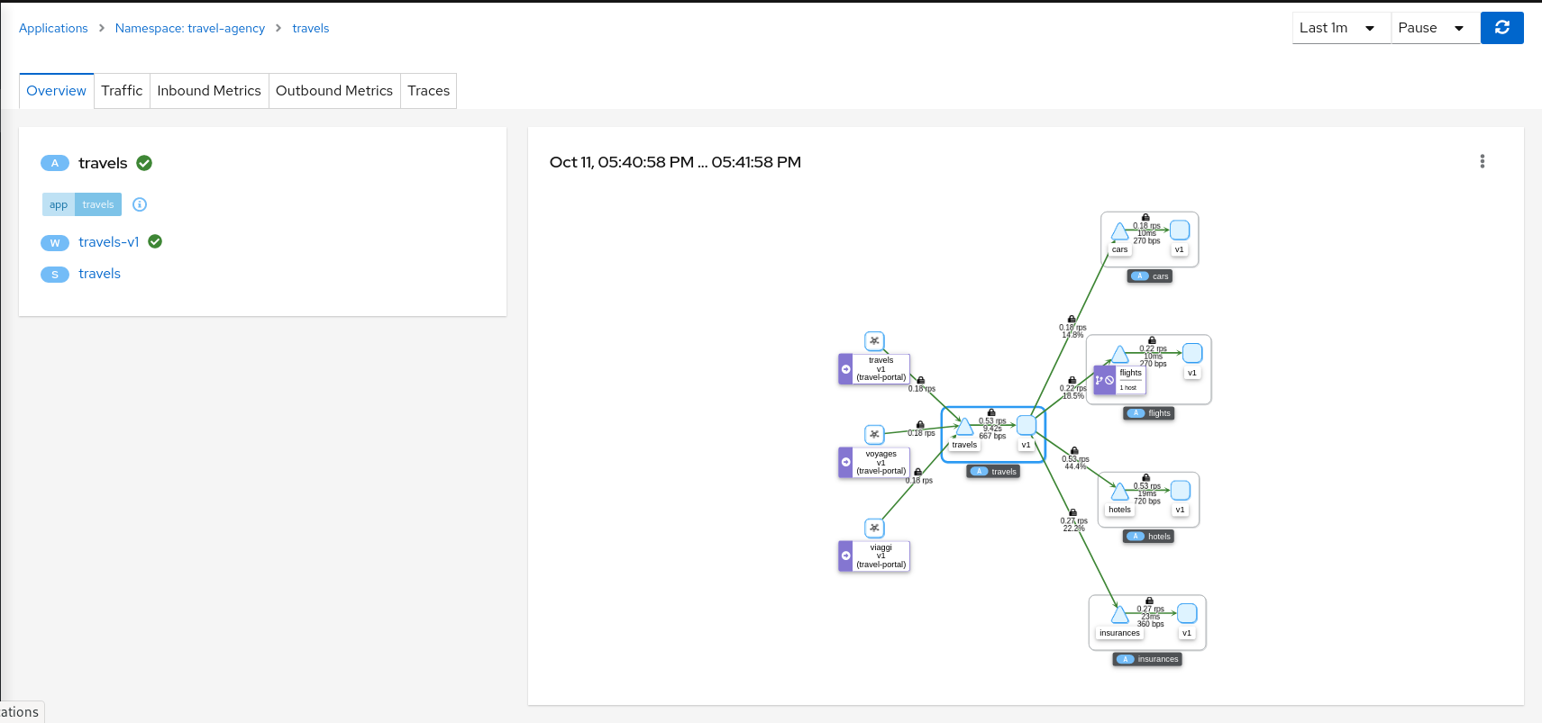This screenshot has height=723, width=1542.
Task: Click the hotels app box label
Action: pos(1149,537)
